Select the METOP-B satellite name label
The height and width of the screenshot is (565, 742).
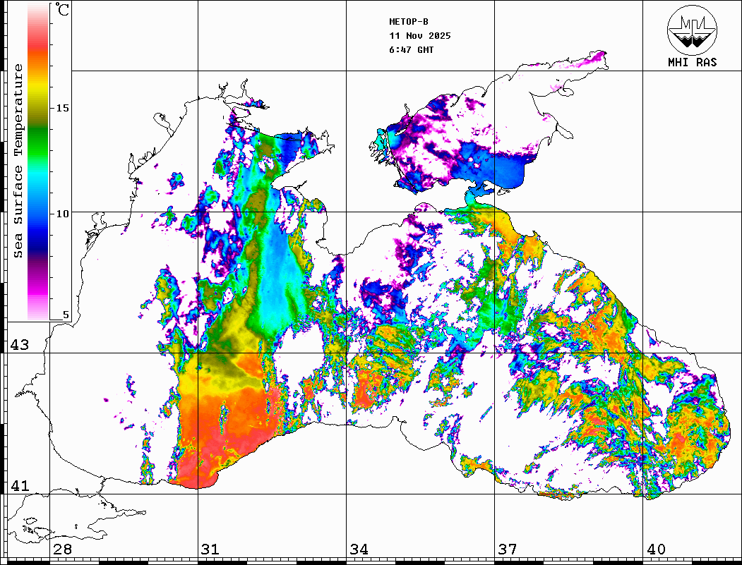tap(409, 21)
